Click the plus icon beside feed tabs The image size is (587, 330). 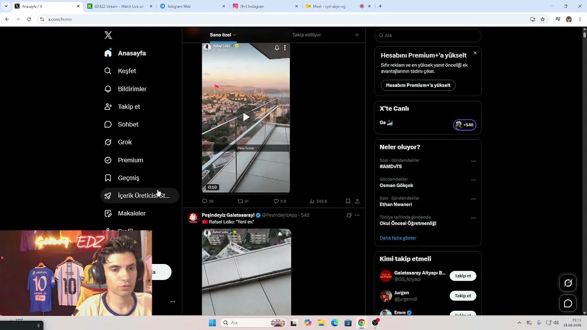357,35
